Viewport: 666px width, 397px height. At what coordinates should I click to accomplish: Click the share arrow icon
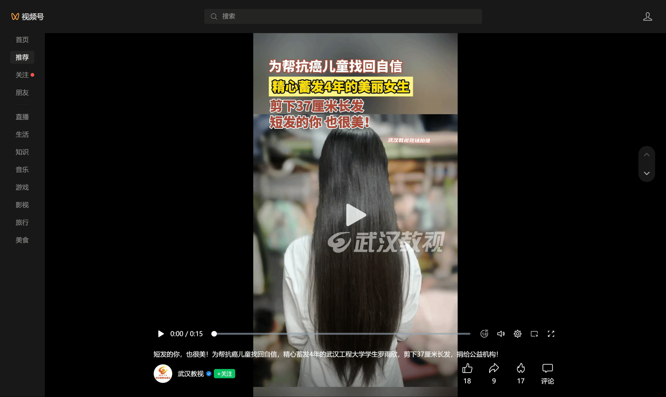coord(494,368)
